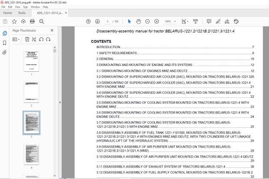Show Page Thumbnails panel icon
The width and height of the screenshot is (269, 179).
5,33
